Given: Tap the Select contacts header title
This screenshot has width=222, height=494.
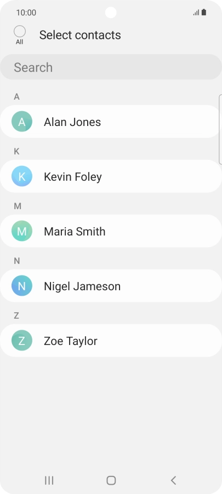Looking at the screenshot, I should [x=80, y=35].
